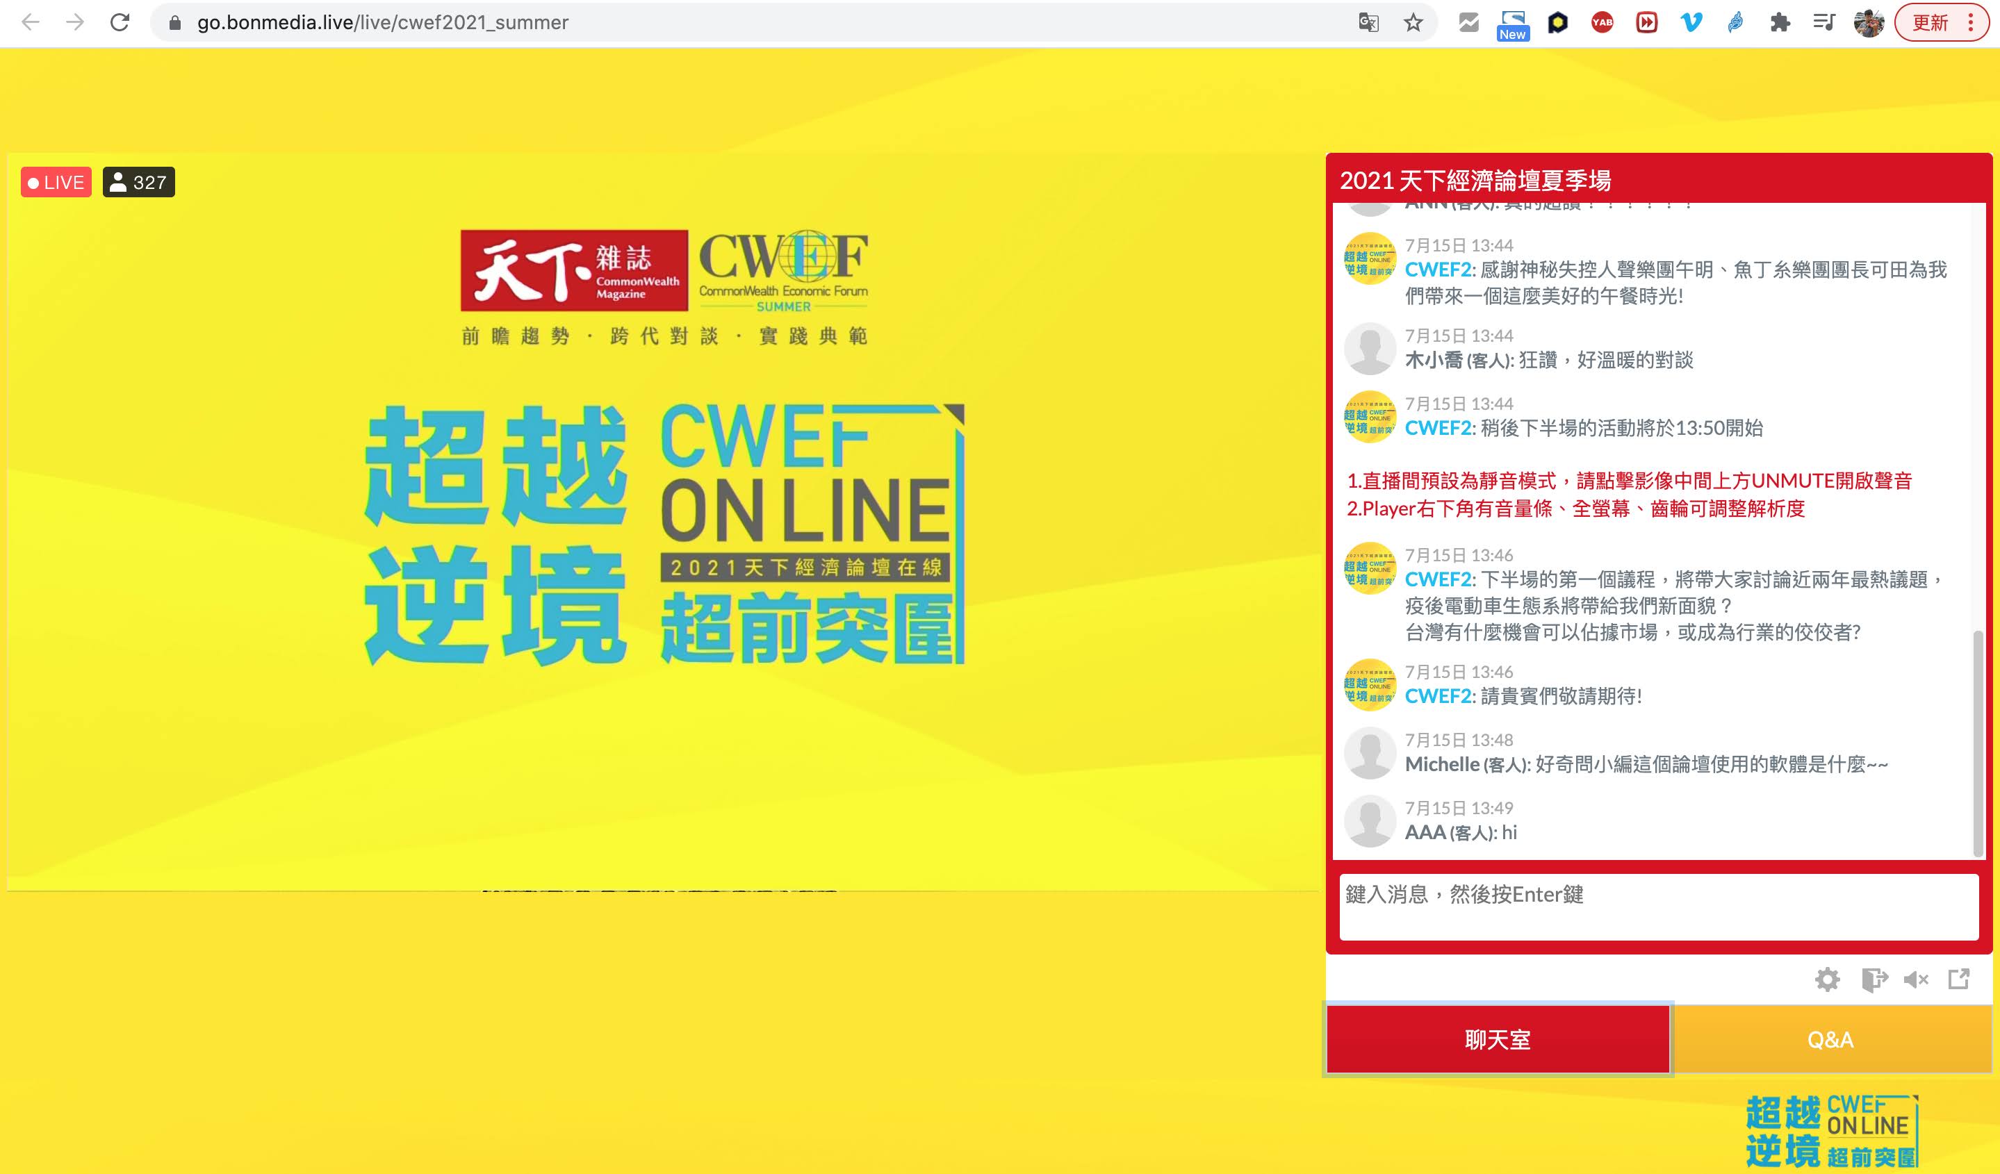View site info via lock icon
Screen dimensions: 2000x1174
coord(175,23)
